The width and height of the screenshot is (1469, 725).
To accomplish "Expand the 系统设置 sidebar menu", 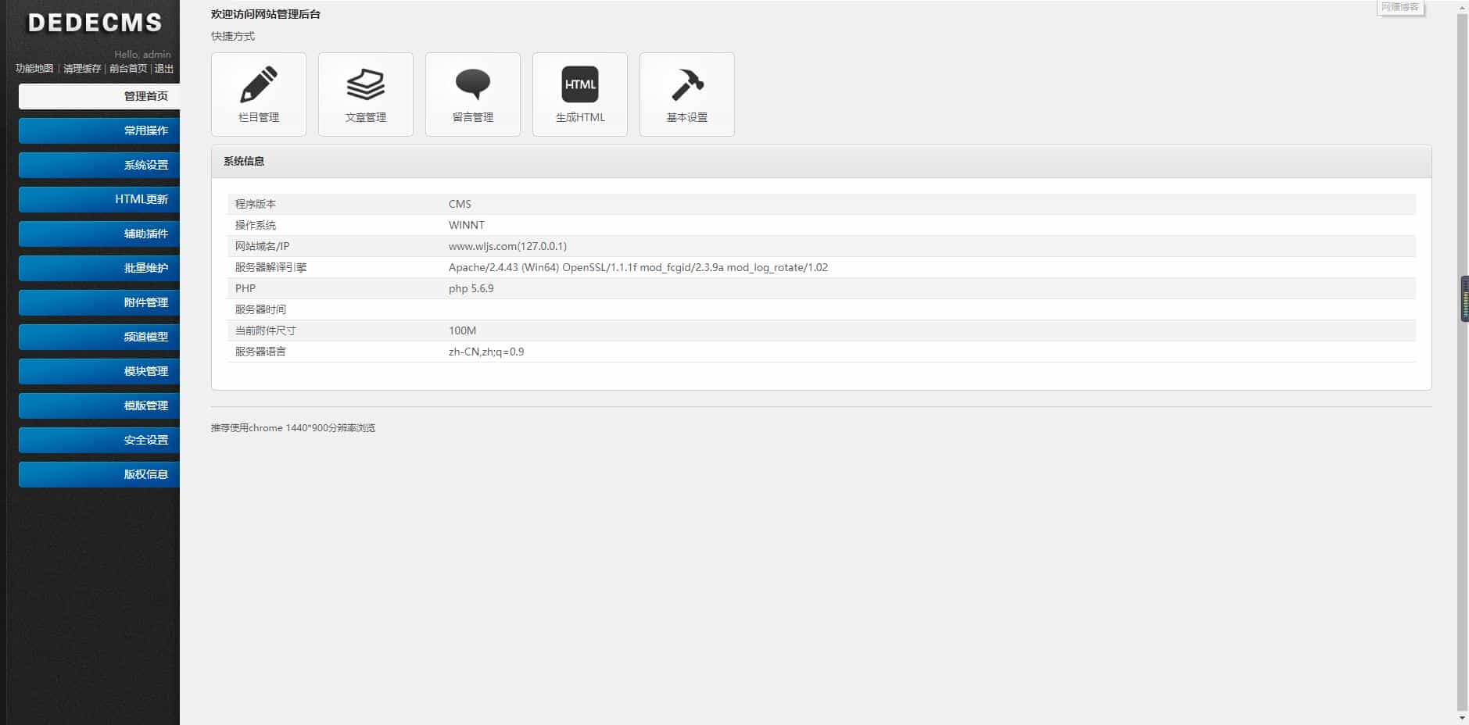I will point(99,165).
